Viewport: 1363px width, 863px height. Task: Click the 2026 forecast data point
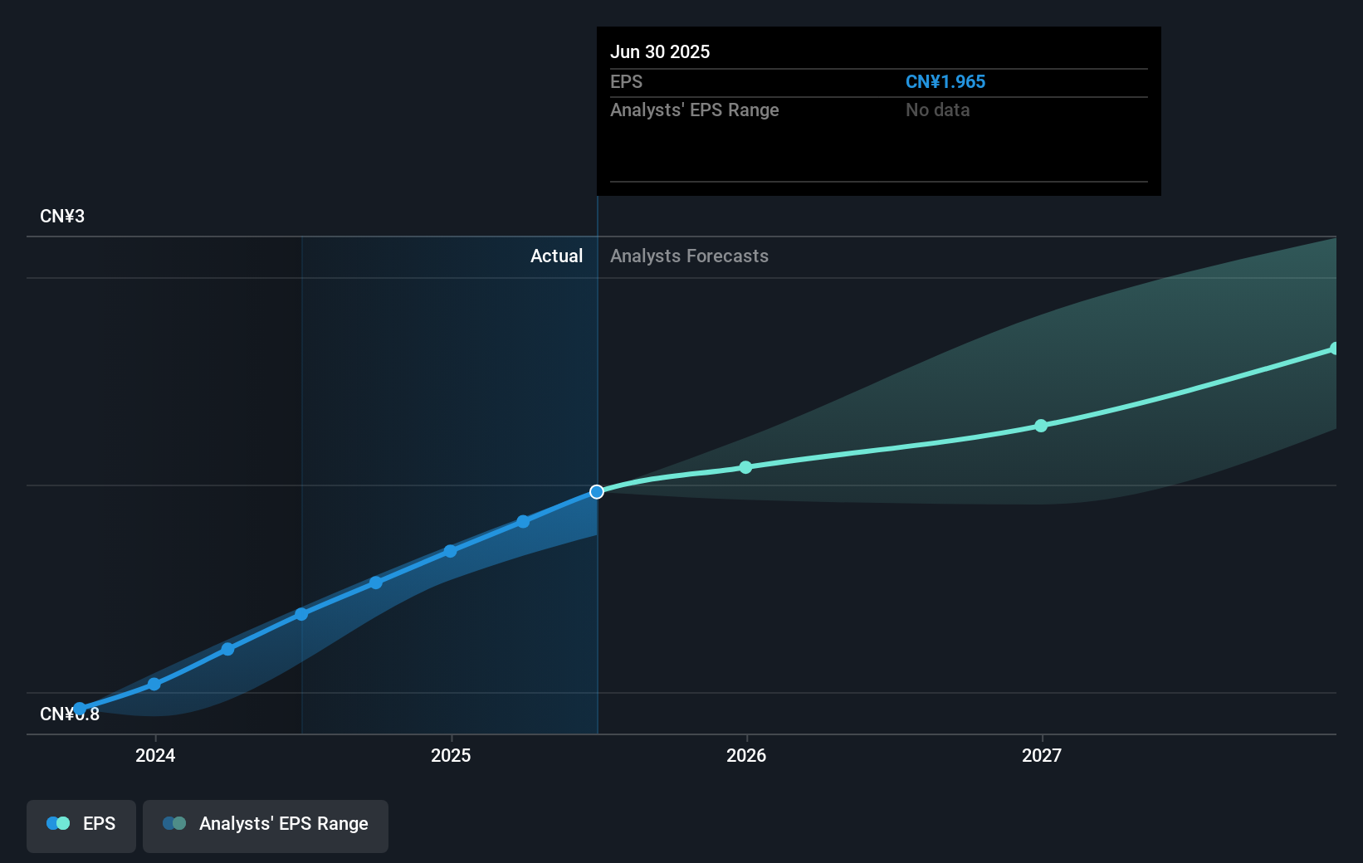746,467
